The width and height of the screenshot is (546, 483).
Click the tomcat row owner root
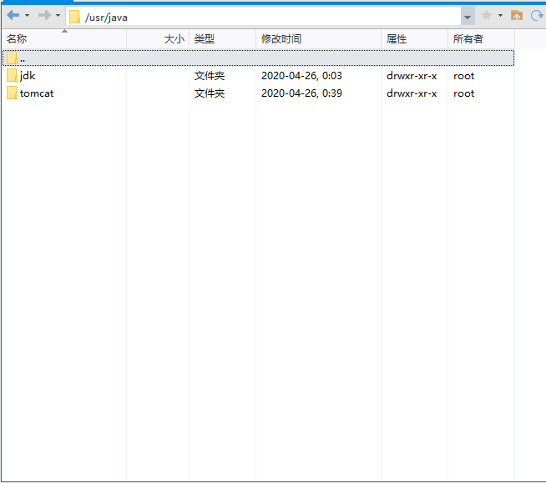(464, 93)
